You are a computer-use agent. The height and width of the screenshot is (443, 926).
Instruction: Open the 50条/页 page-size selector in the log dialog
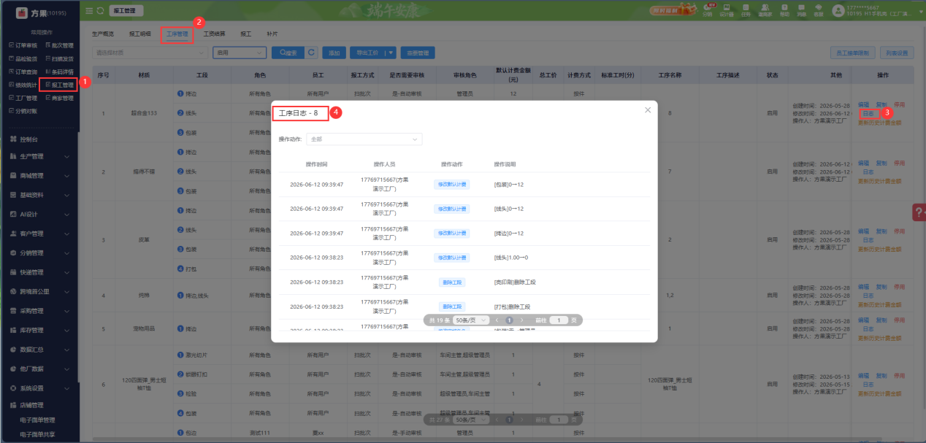tap(470, 320)
